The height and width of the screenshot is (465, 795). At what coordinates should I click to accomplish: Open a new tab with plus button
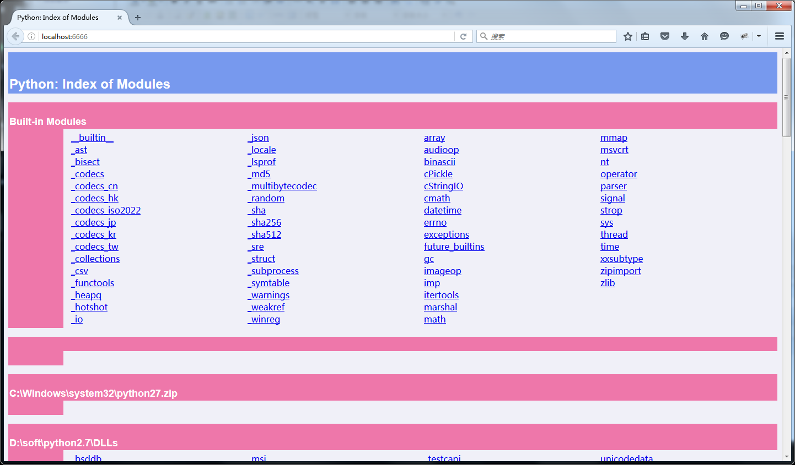138,18
